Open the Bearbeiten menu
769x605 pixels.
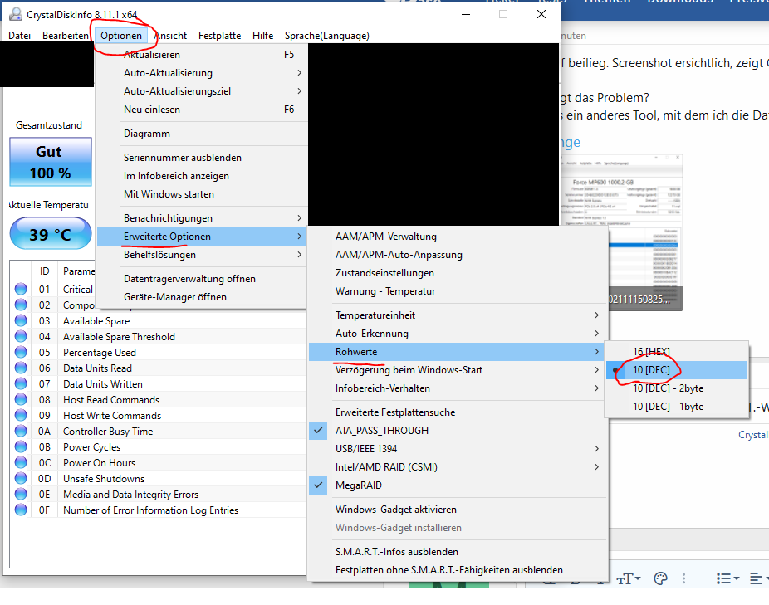[66, 36]
